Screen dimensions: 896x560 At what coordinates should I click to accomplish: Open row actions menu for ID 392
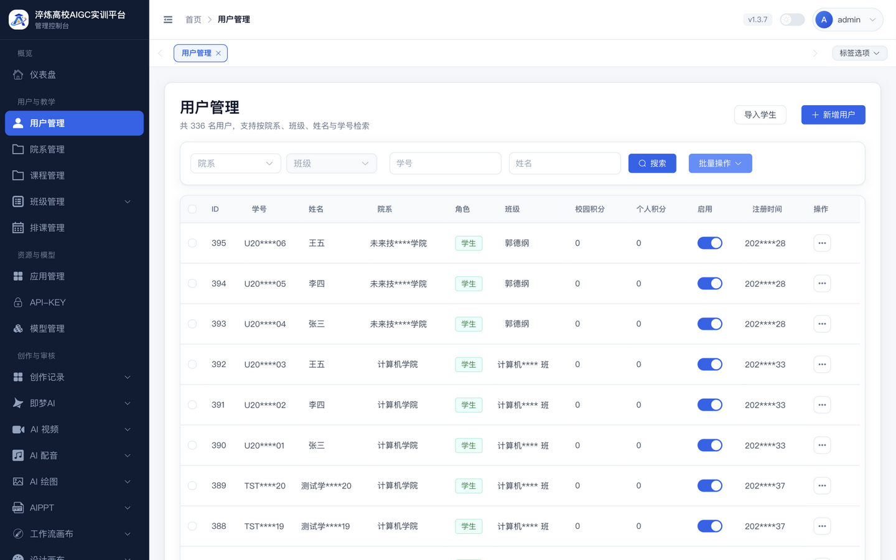point(822,365)
